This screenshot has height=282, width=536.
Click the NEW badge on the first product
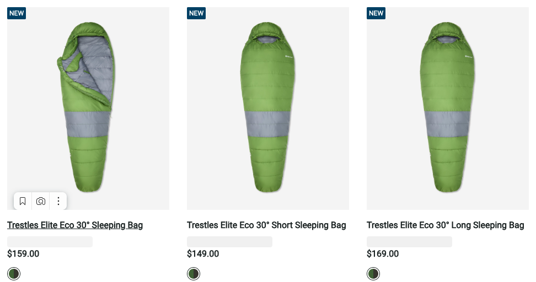[17, 13]
